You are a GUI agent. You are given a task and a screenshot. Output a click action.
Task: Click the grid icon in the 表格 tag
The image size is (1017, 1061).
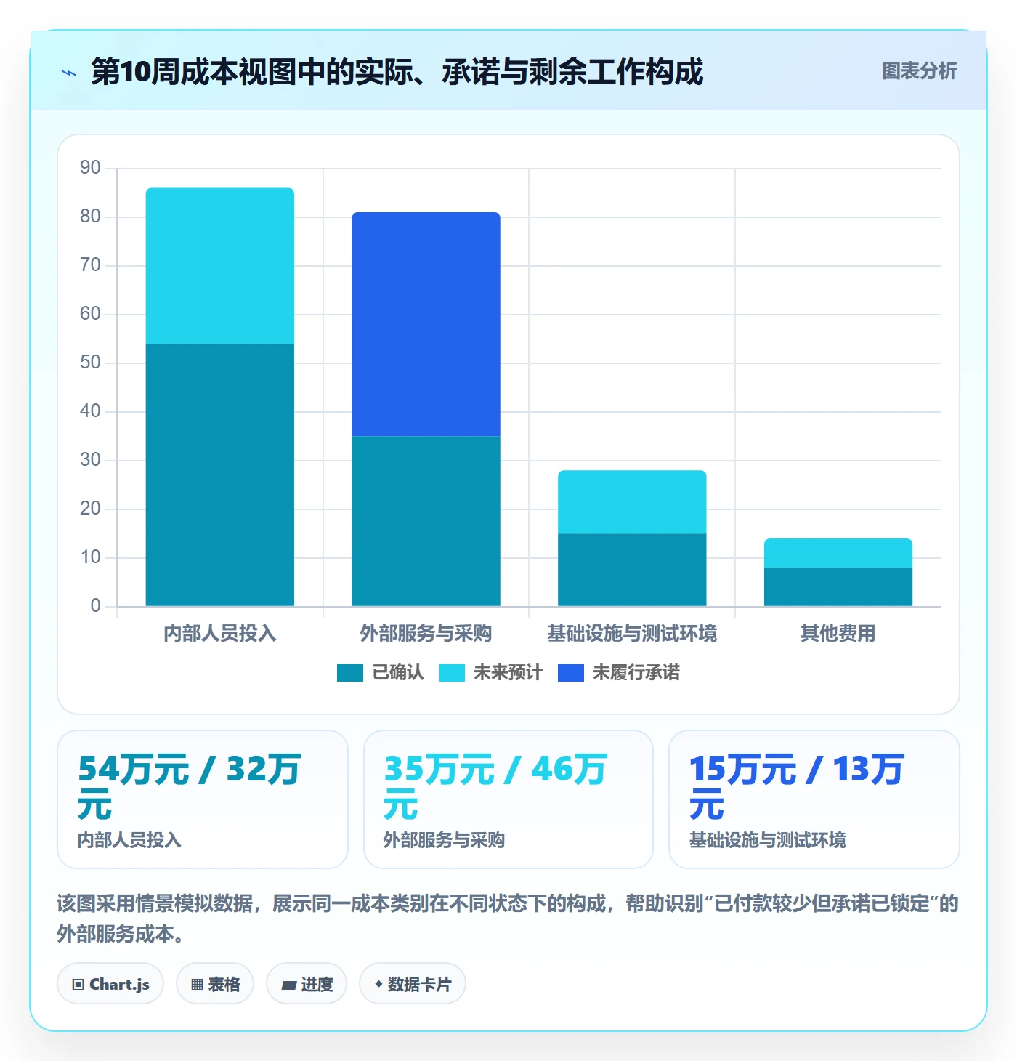(197, 985)
